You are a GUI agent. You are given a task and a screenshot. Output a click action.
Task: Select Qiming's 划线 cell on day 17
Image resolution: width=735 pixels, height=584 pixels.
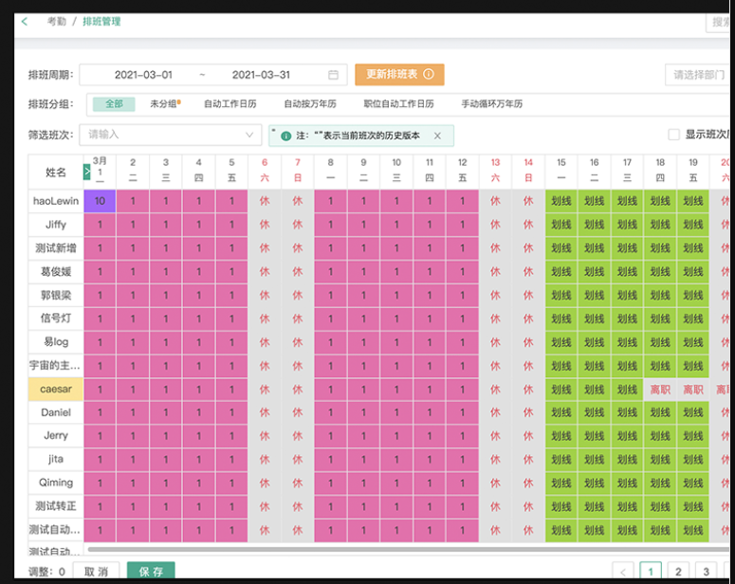pyautogui.click(x=627, y=483)
